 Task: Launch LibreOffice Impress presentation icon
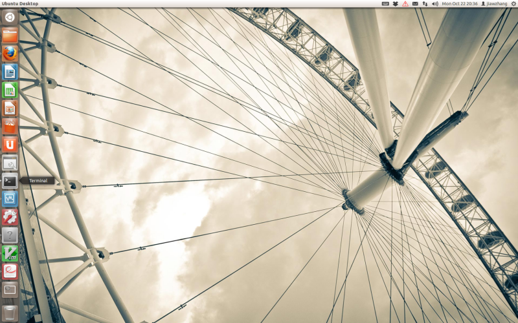point(10,108)
